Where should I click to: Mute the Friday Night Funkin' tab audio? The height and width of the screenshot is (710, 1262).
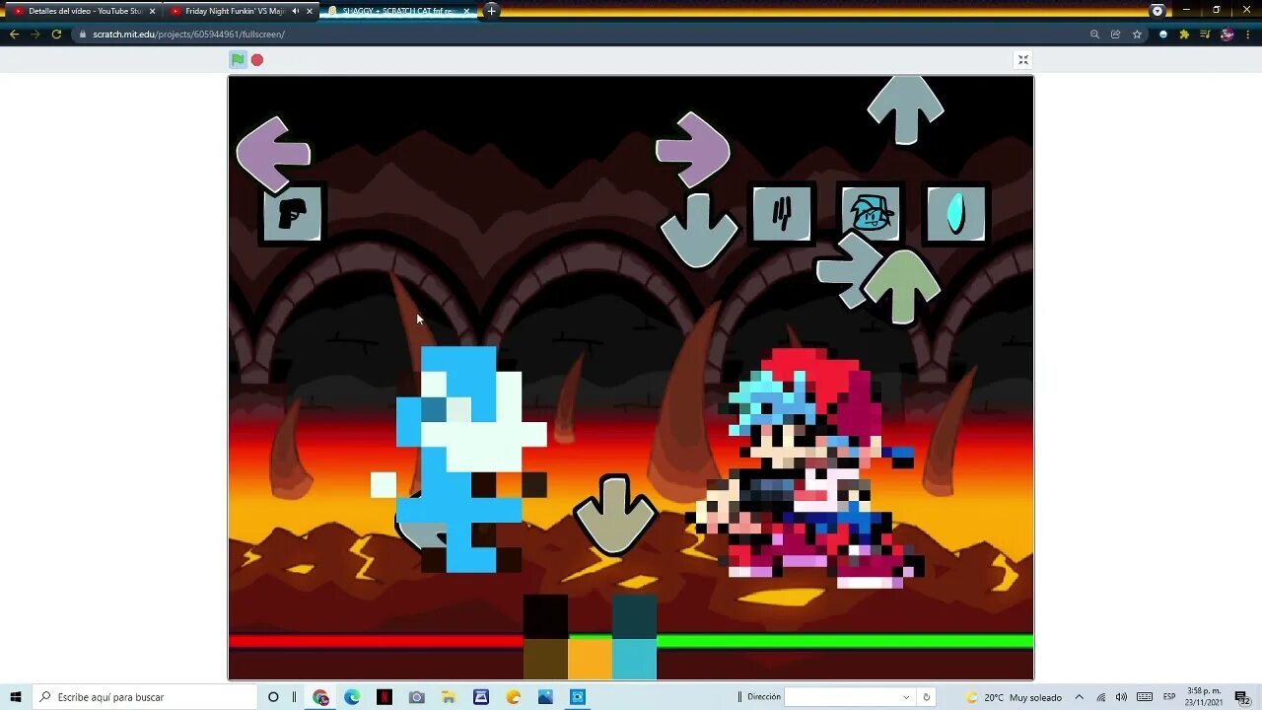295,11
